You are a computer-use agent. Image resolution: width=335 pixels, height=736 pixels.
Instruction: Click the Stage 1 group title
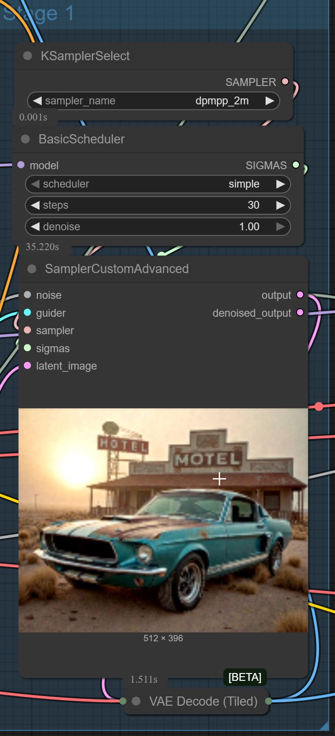[x=39, y=13]
